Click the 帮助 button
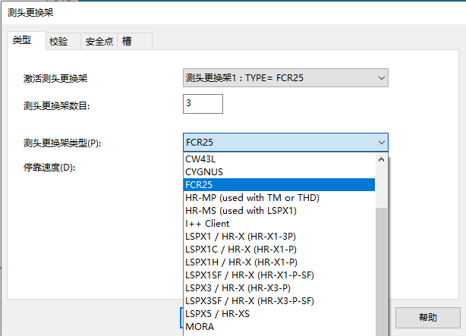This screenshot has width=466, height=336. (427, 317)
